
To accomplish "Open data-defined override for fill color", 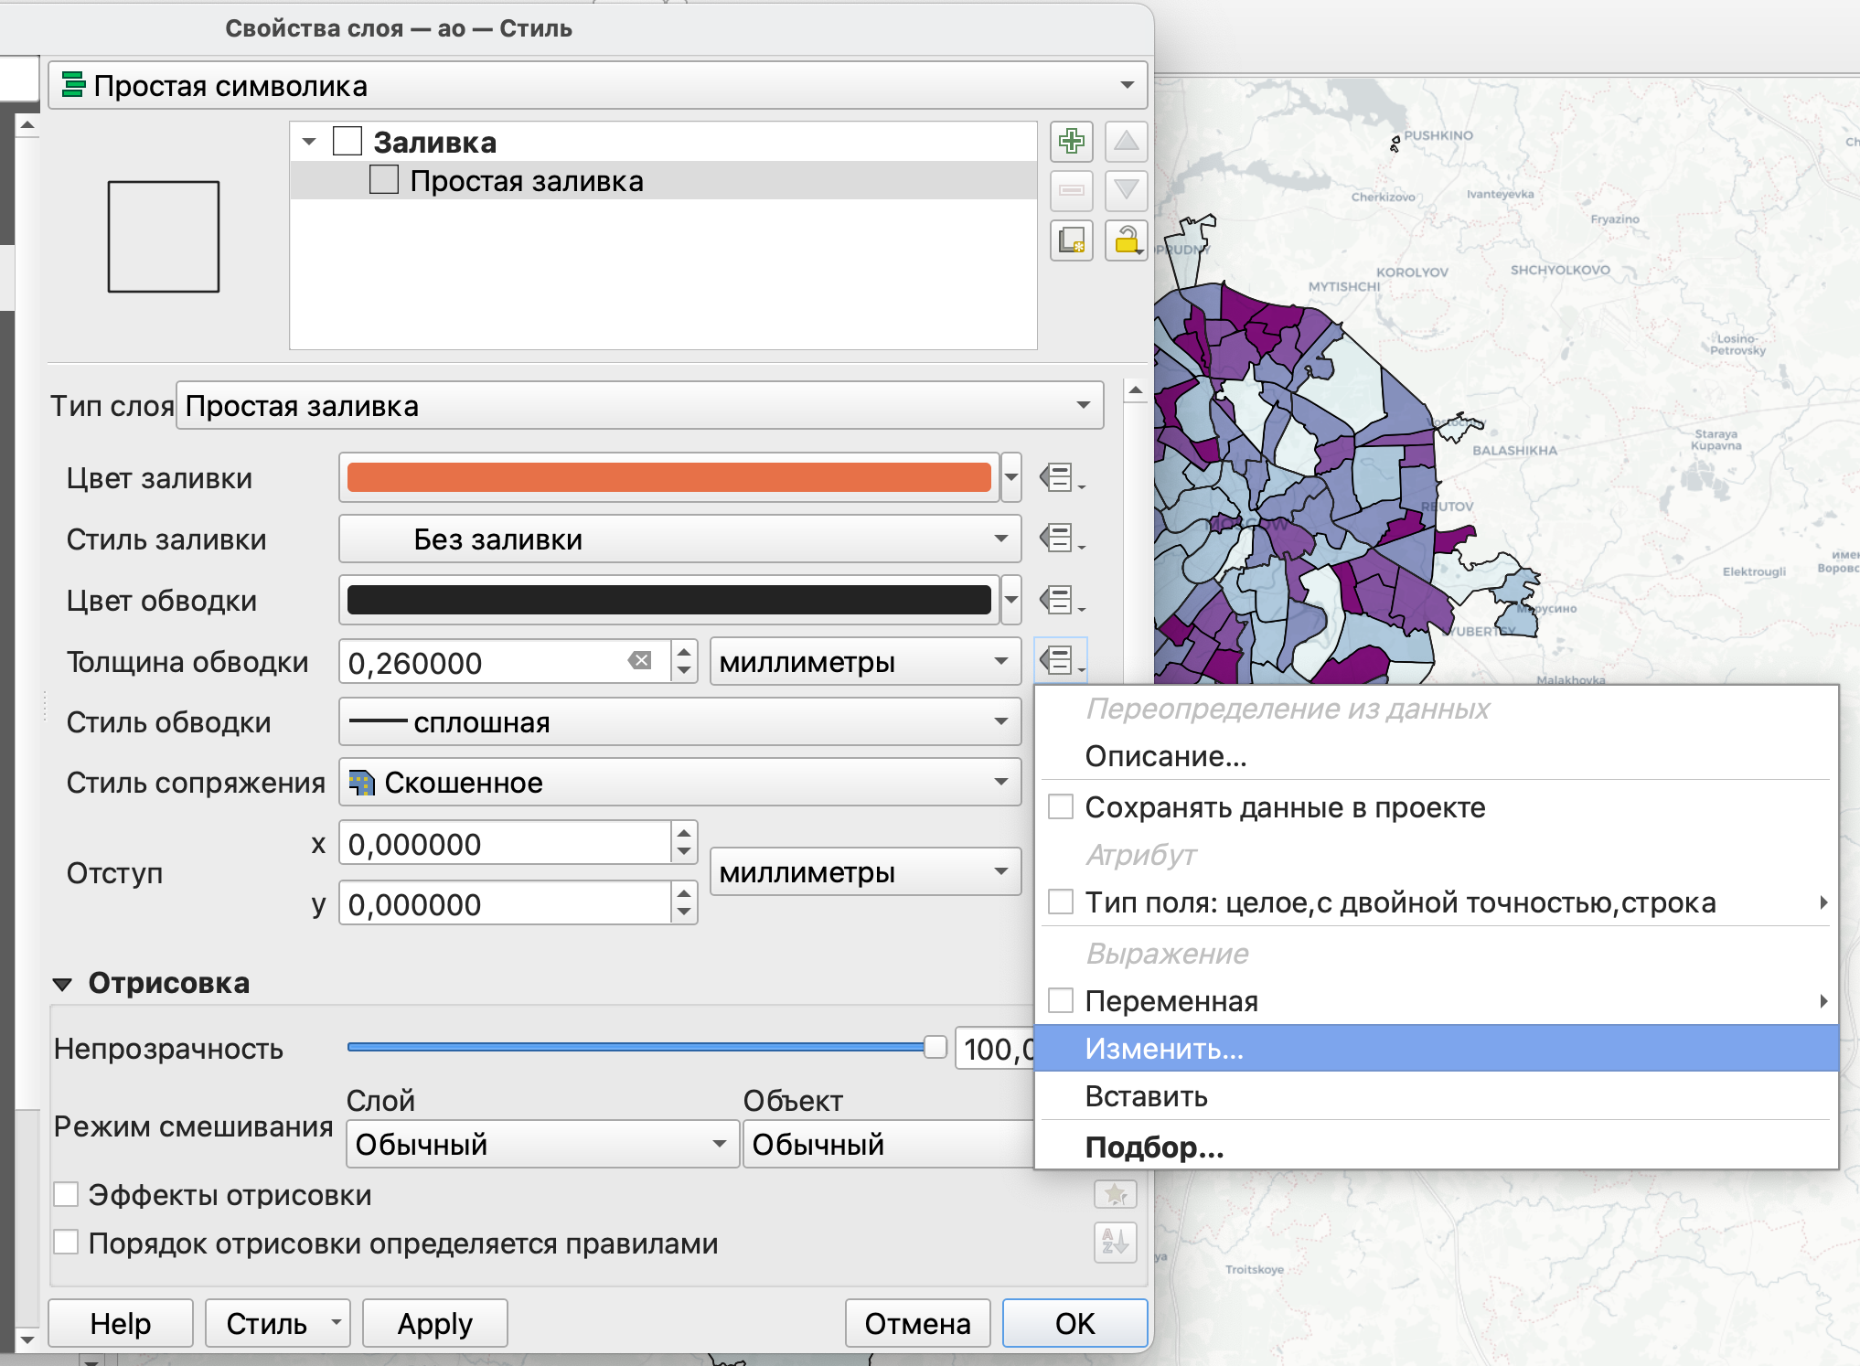I will pyautogui.click(x=1060, y=477).
